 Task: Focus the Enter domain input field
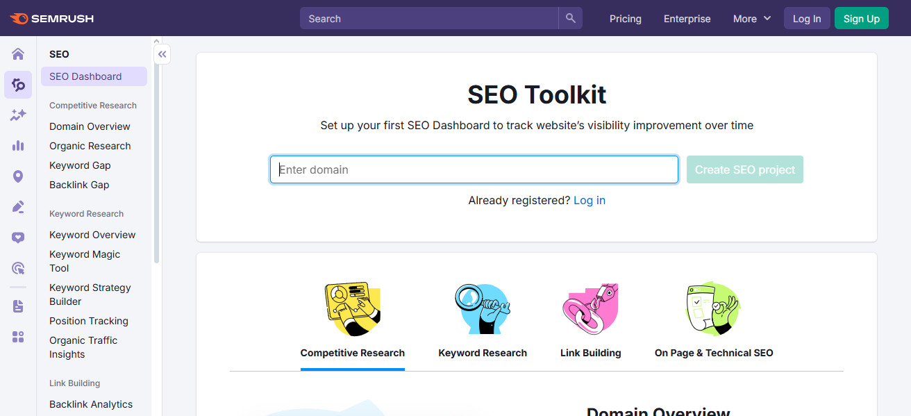point(474,169)
